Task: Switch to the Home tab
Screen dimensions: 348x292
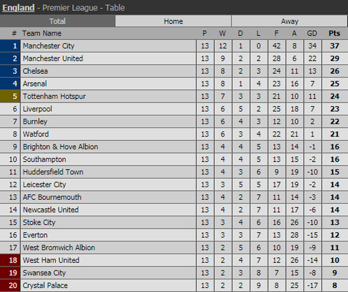Action: pos(173,21)
